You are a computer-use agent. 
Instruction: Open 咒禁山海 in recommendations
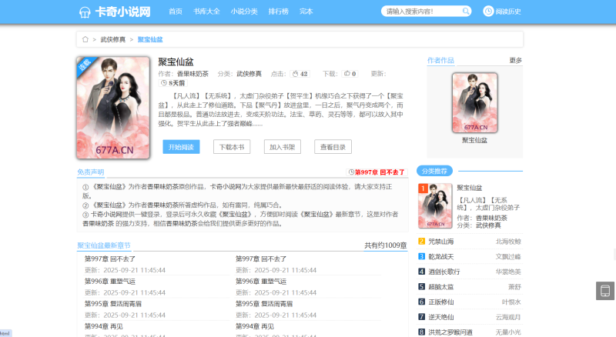[x=440, y=242]
